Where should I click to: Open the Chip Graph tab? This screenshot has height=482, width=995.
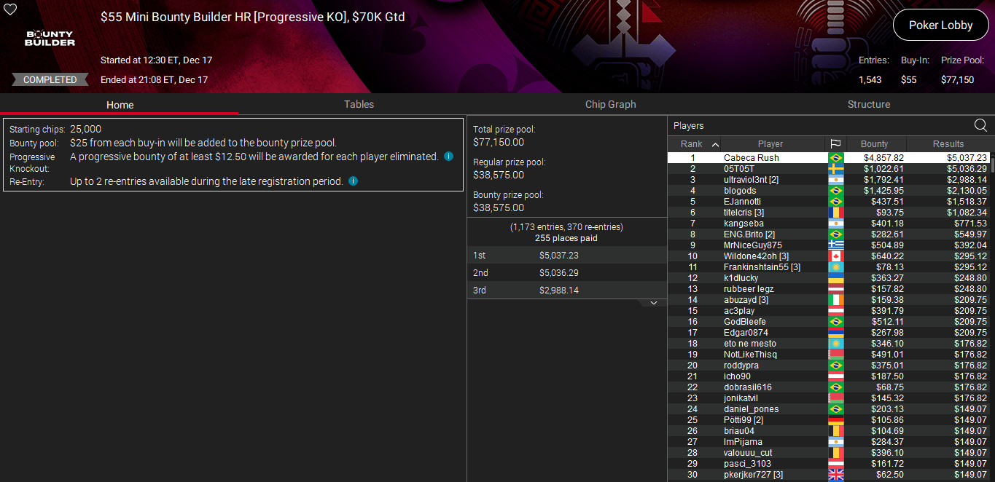[610, 104]
